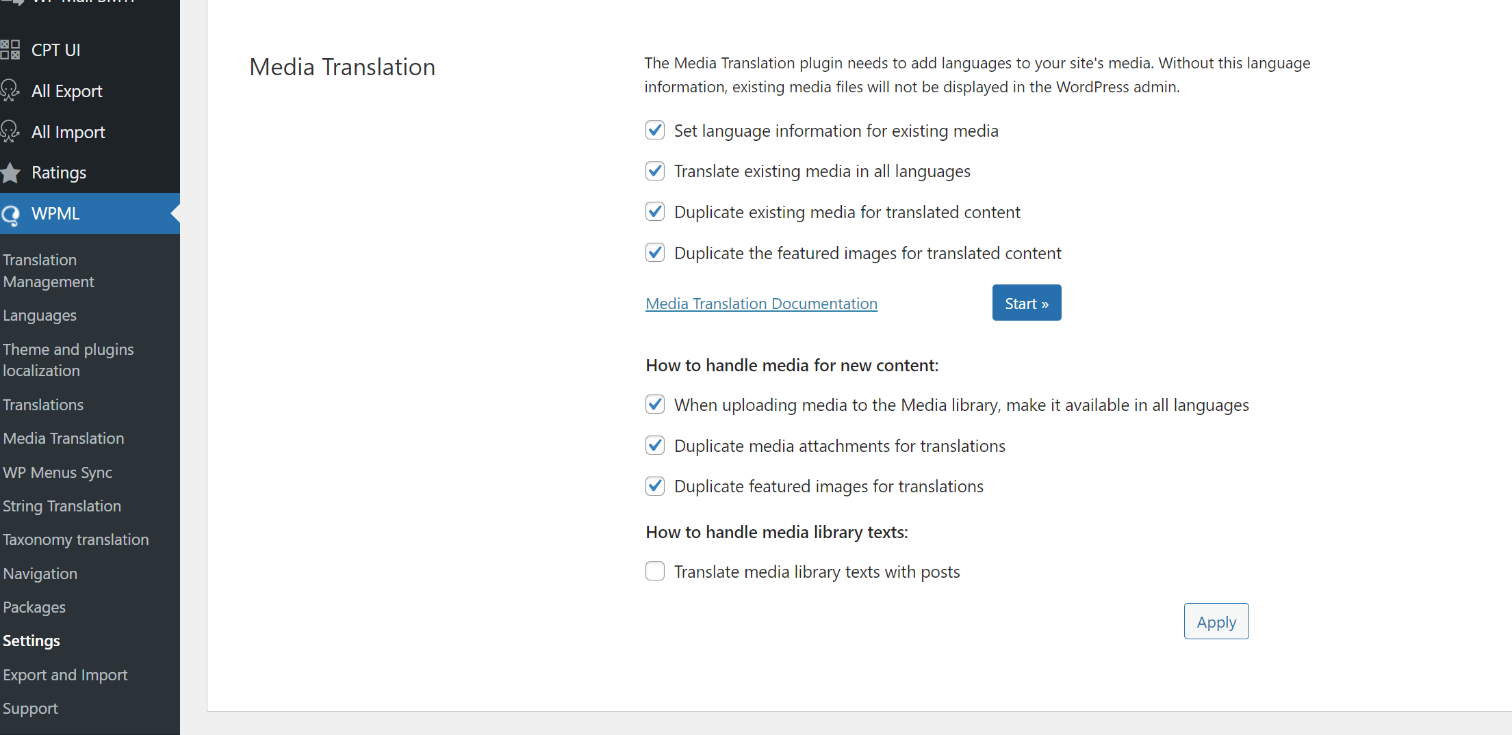Click the Apply button
The width and height of the screenshot is (1512, 735).
1216,622
